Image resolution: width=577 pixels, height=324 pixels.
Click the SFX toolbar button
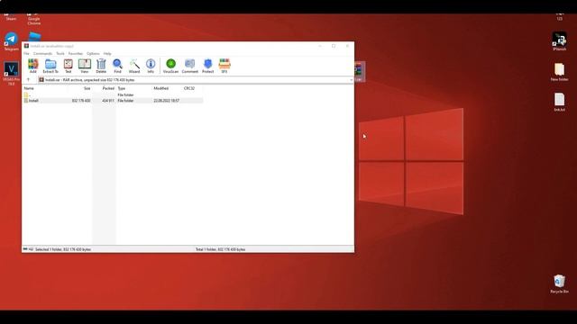click(x=224, y=66)
